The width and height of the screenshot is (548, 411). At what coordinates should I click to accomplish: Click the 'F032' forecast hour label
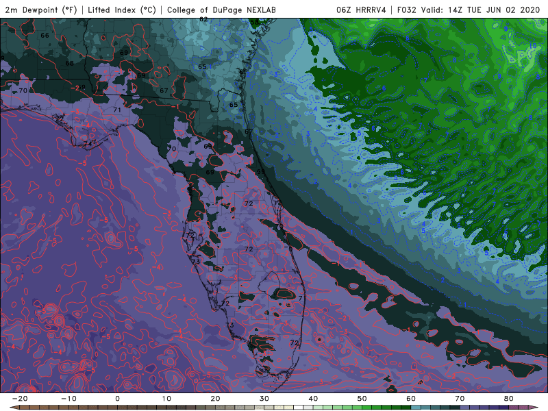(x=406, y=10)
